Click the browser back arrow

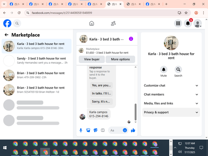click(x=5, y=13)
